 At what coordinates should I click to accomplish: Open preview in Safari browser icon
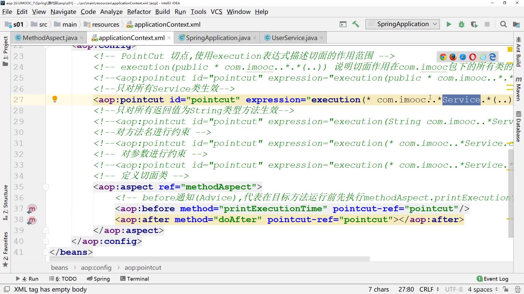coord(463,57)
